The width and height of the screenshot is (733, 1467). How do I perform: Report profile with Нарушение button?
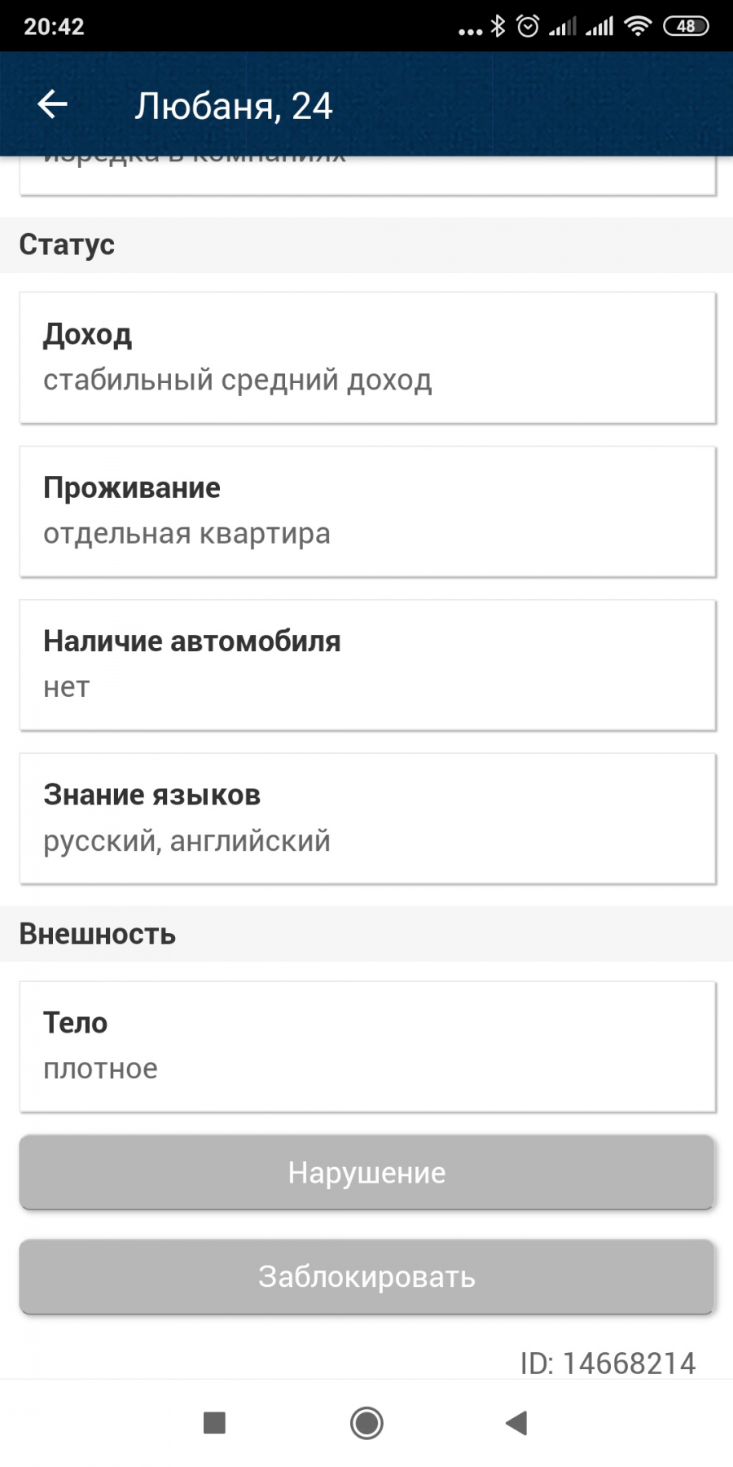(x=366, y=1172)
